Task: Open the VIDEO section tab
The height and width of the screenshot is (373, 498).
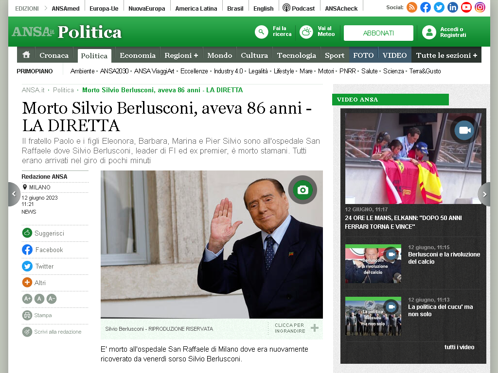Action: (x=395, y=55)
